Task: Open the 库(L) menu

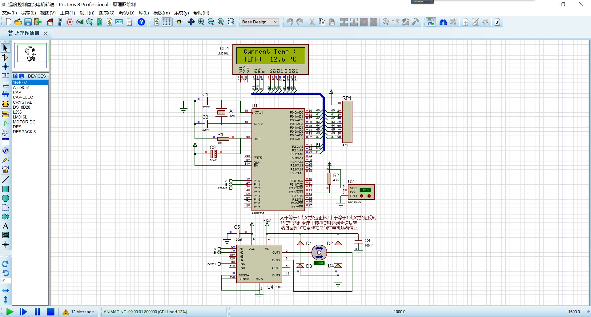Action: [144, 13]
